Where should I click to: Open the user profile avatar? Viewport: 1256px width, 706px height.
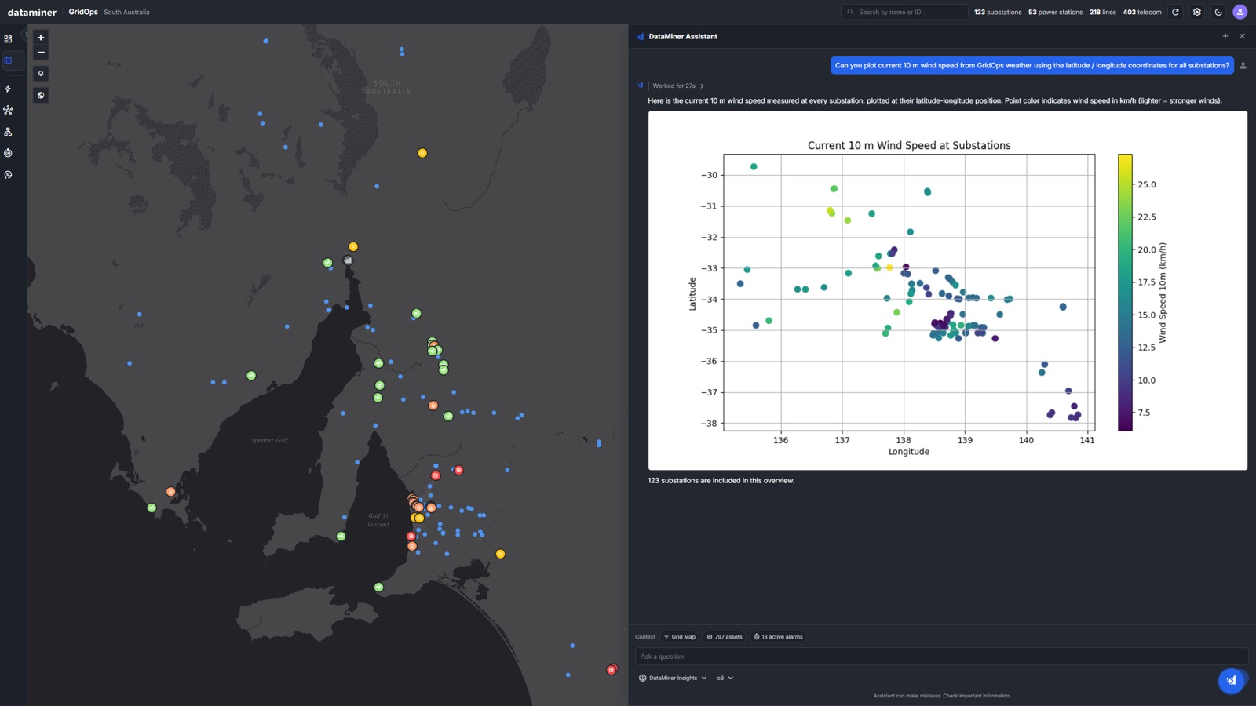(x=1240, y=12)
